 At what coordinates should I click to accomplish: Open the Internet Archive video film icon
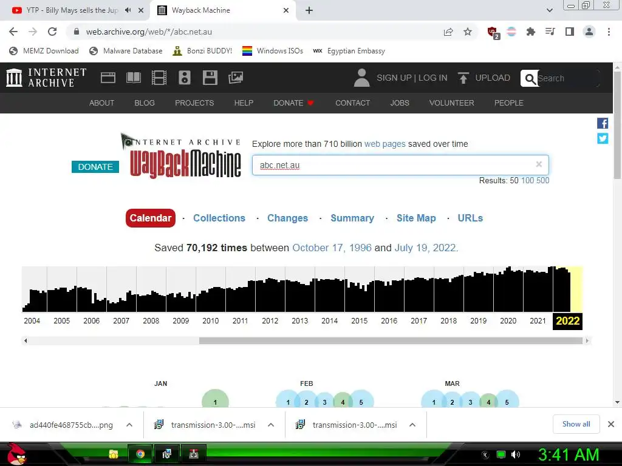coord(159,78)
